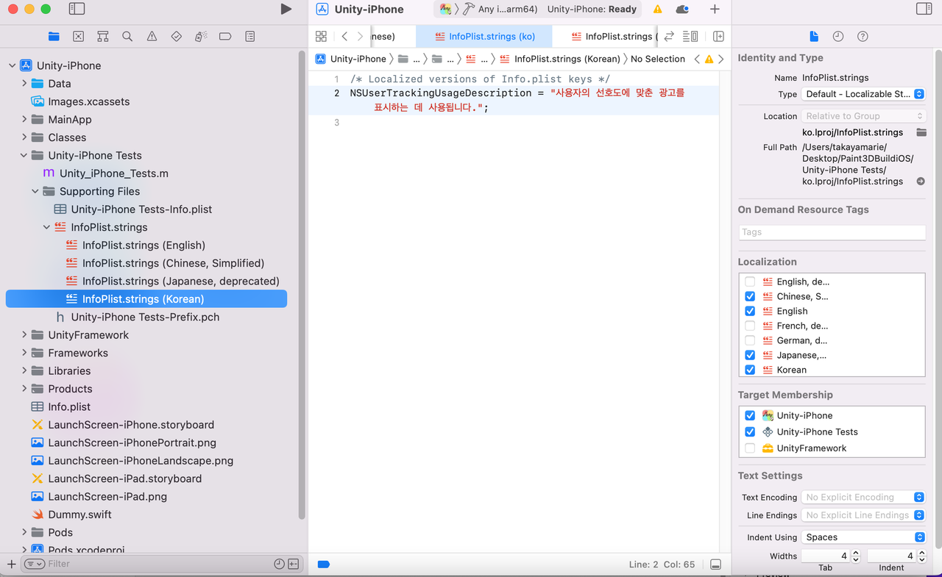Show the Quick Help inspector
The image size is (942, 577).
pos(863,35)
